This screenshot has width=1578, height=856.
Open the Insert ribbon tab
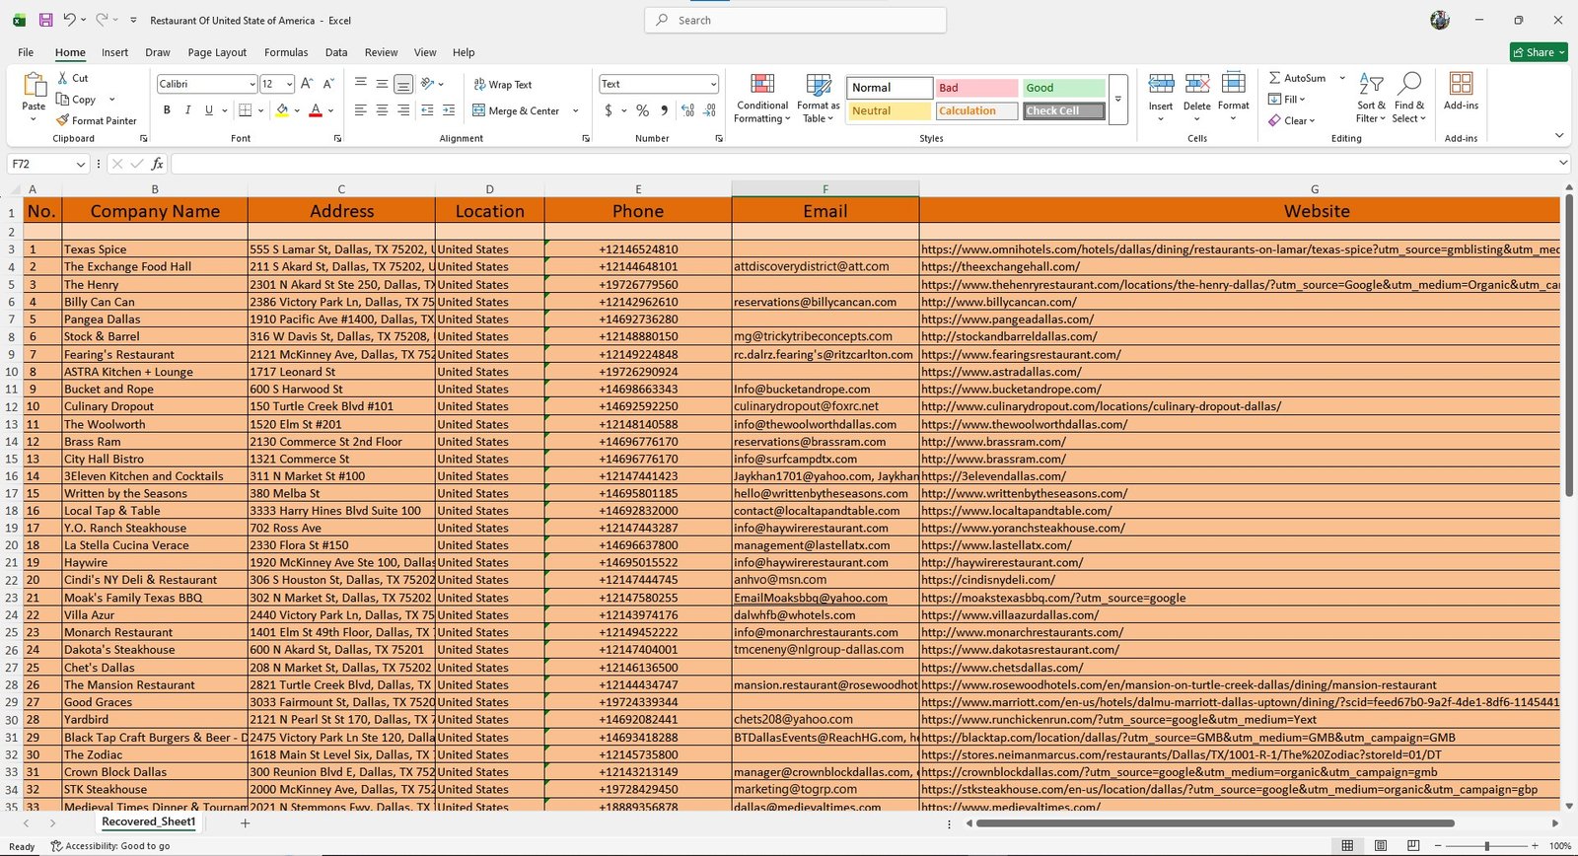pyautogui.click(x=114, y=52)
